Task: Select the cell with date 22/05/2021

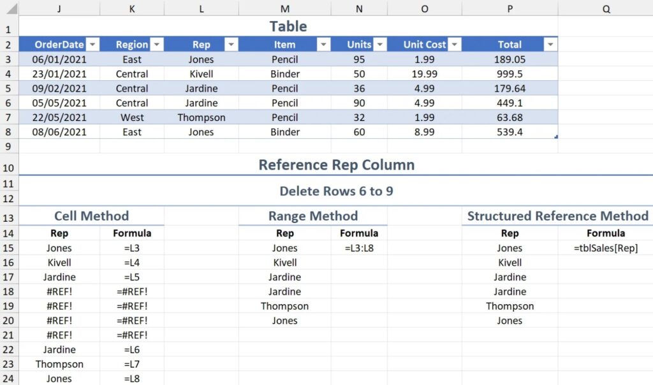Action: pos(59,117)
